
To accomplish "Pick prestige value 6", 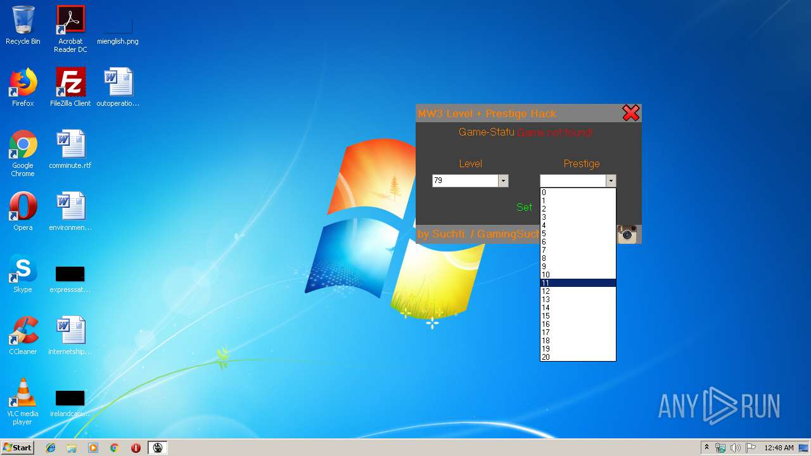I will coord(578,242).
